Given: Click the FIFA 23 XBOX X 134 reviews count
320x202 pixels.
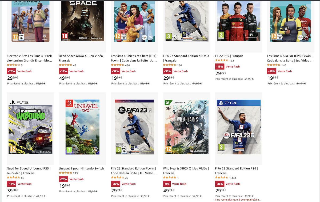Looking at the screenshot, I should pyautogui.click(x=179, y=65).
